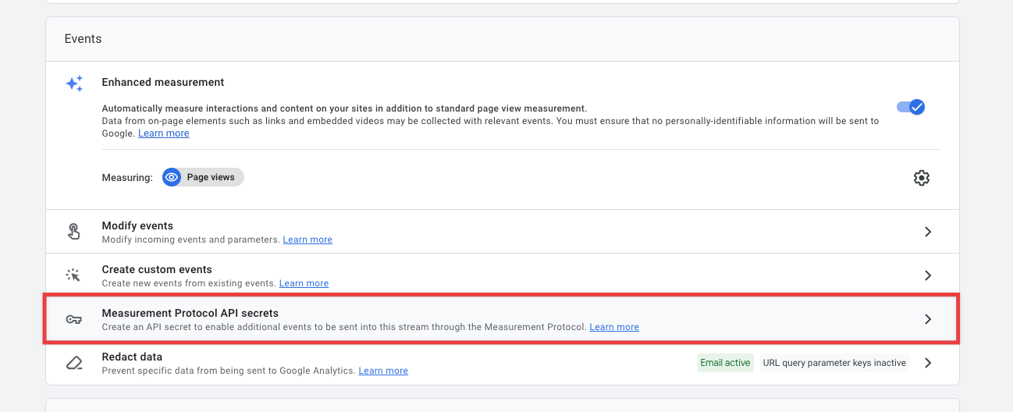Expand the Create custom events chevron

(x=928, y=275)
